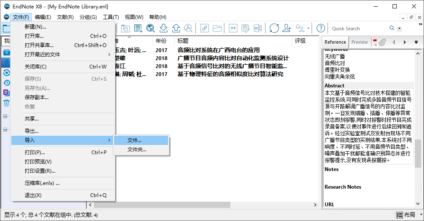
Task: Click the Quick Search magnifier icon
Action: click(x=392, y=28)
